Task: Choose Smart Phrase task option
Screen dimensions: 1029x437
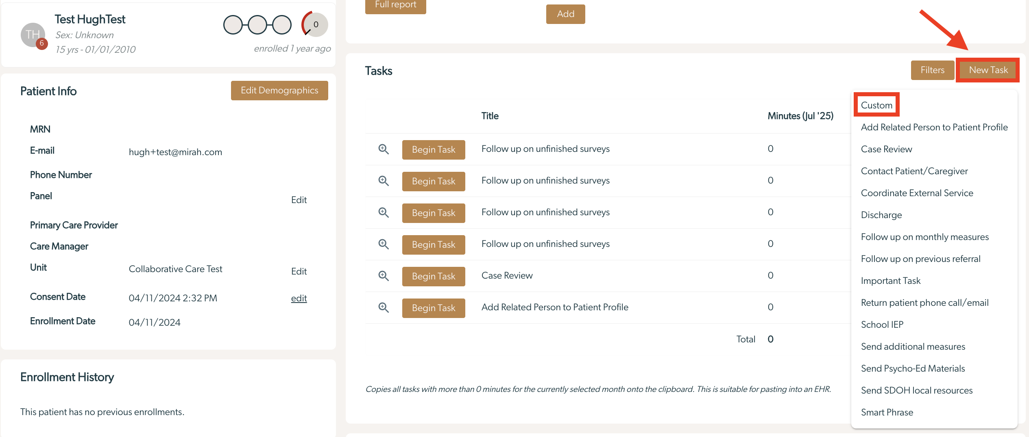Action: pyautogui.click(x=887, y=412)
